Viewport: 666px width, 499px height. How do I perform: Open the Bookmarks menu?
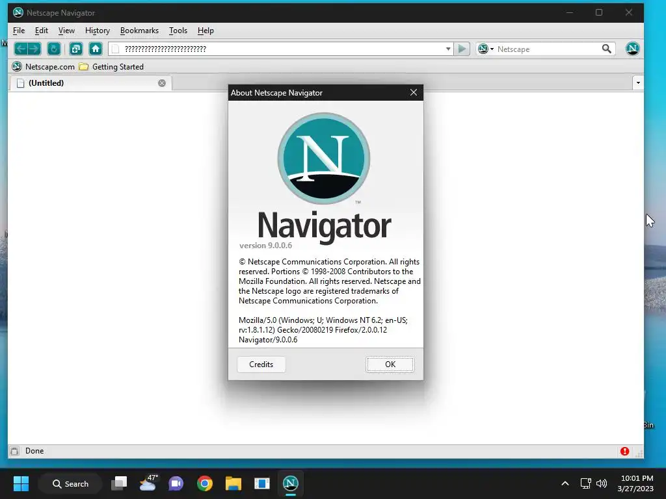pos(139,31)
